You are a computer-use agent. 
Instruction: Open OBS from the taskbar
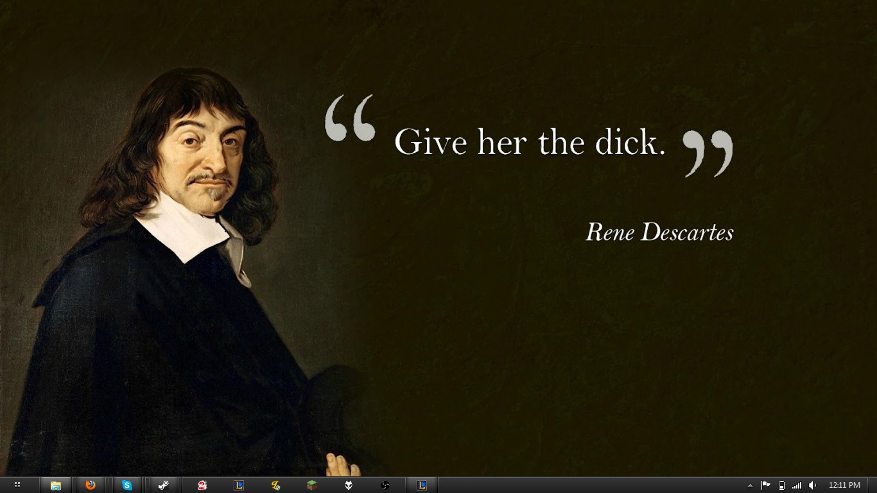tap(385, 485)
